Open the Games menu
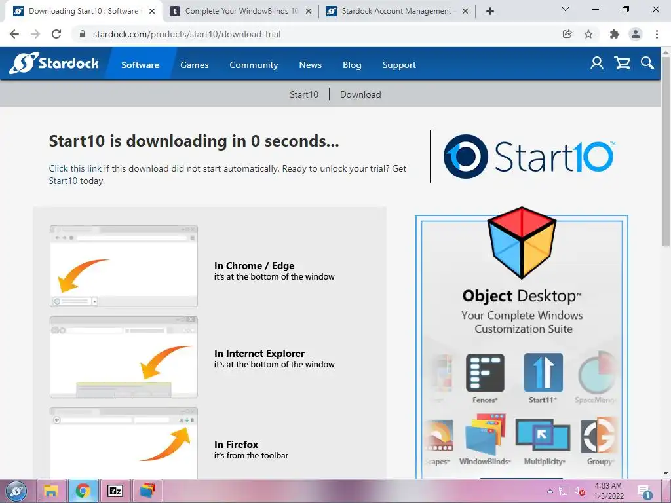This screenshot has height=503, width=671. click(194, 65)
